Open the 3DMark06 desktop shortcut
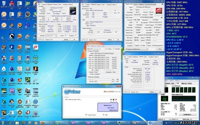 point(4,26)
